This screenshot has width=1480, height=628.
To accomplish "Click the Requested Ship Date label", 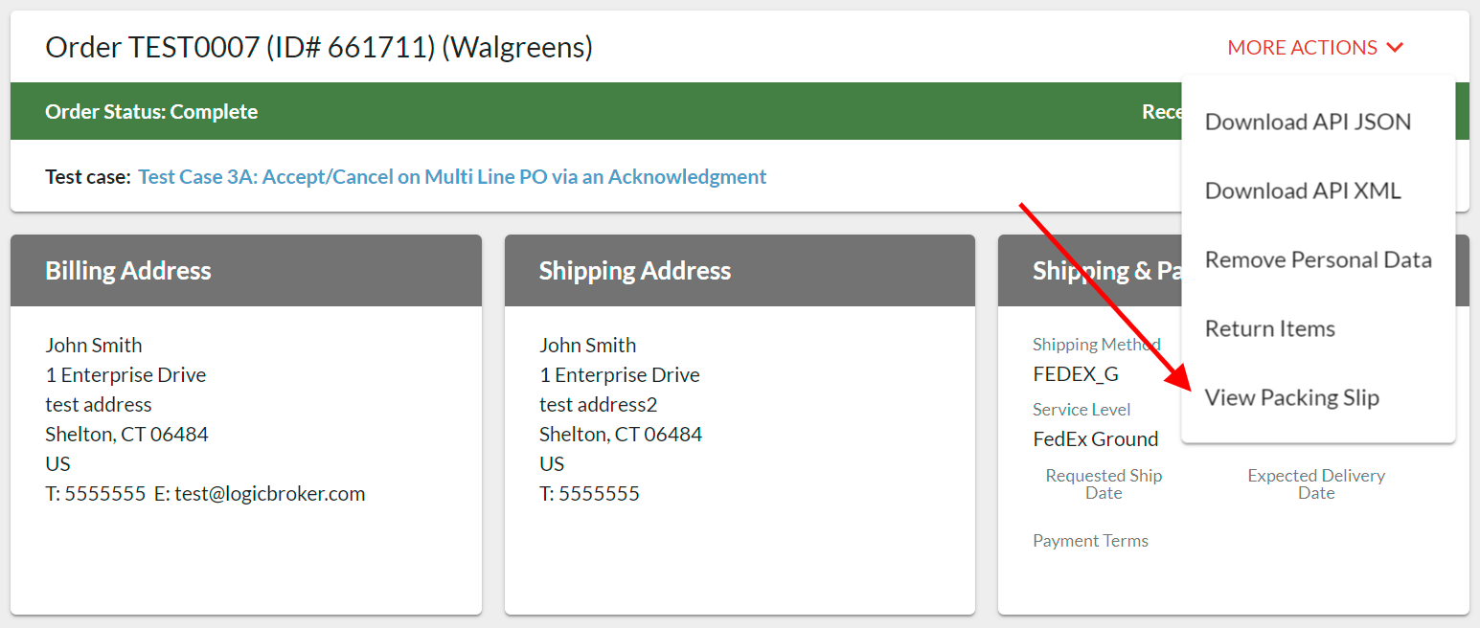I will click(1104, 484).
